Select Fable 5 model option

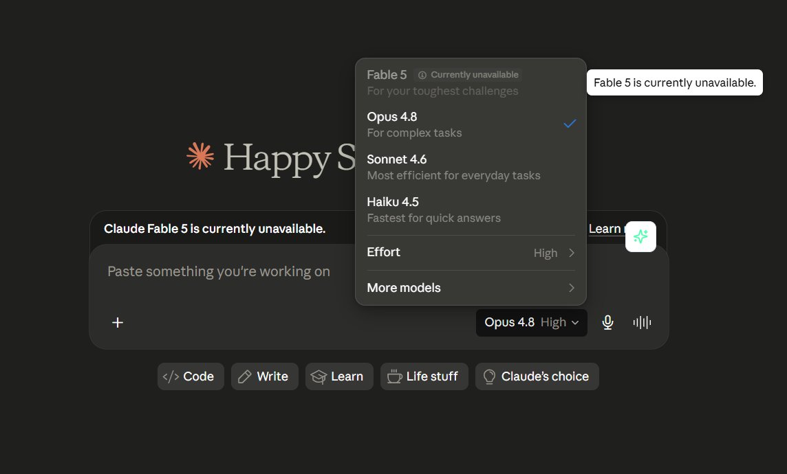pyautogui.click(x=471, y=82)
